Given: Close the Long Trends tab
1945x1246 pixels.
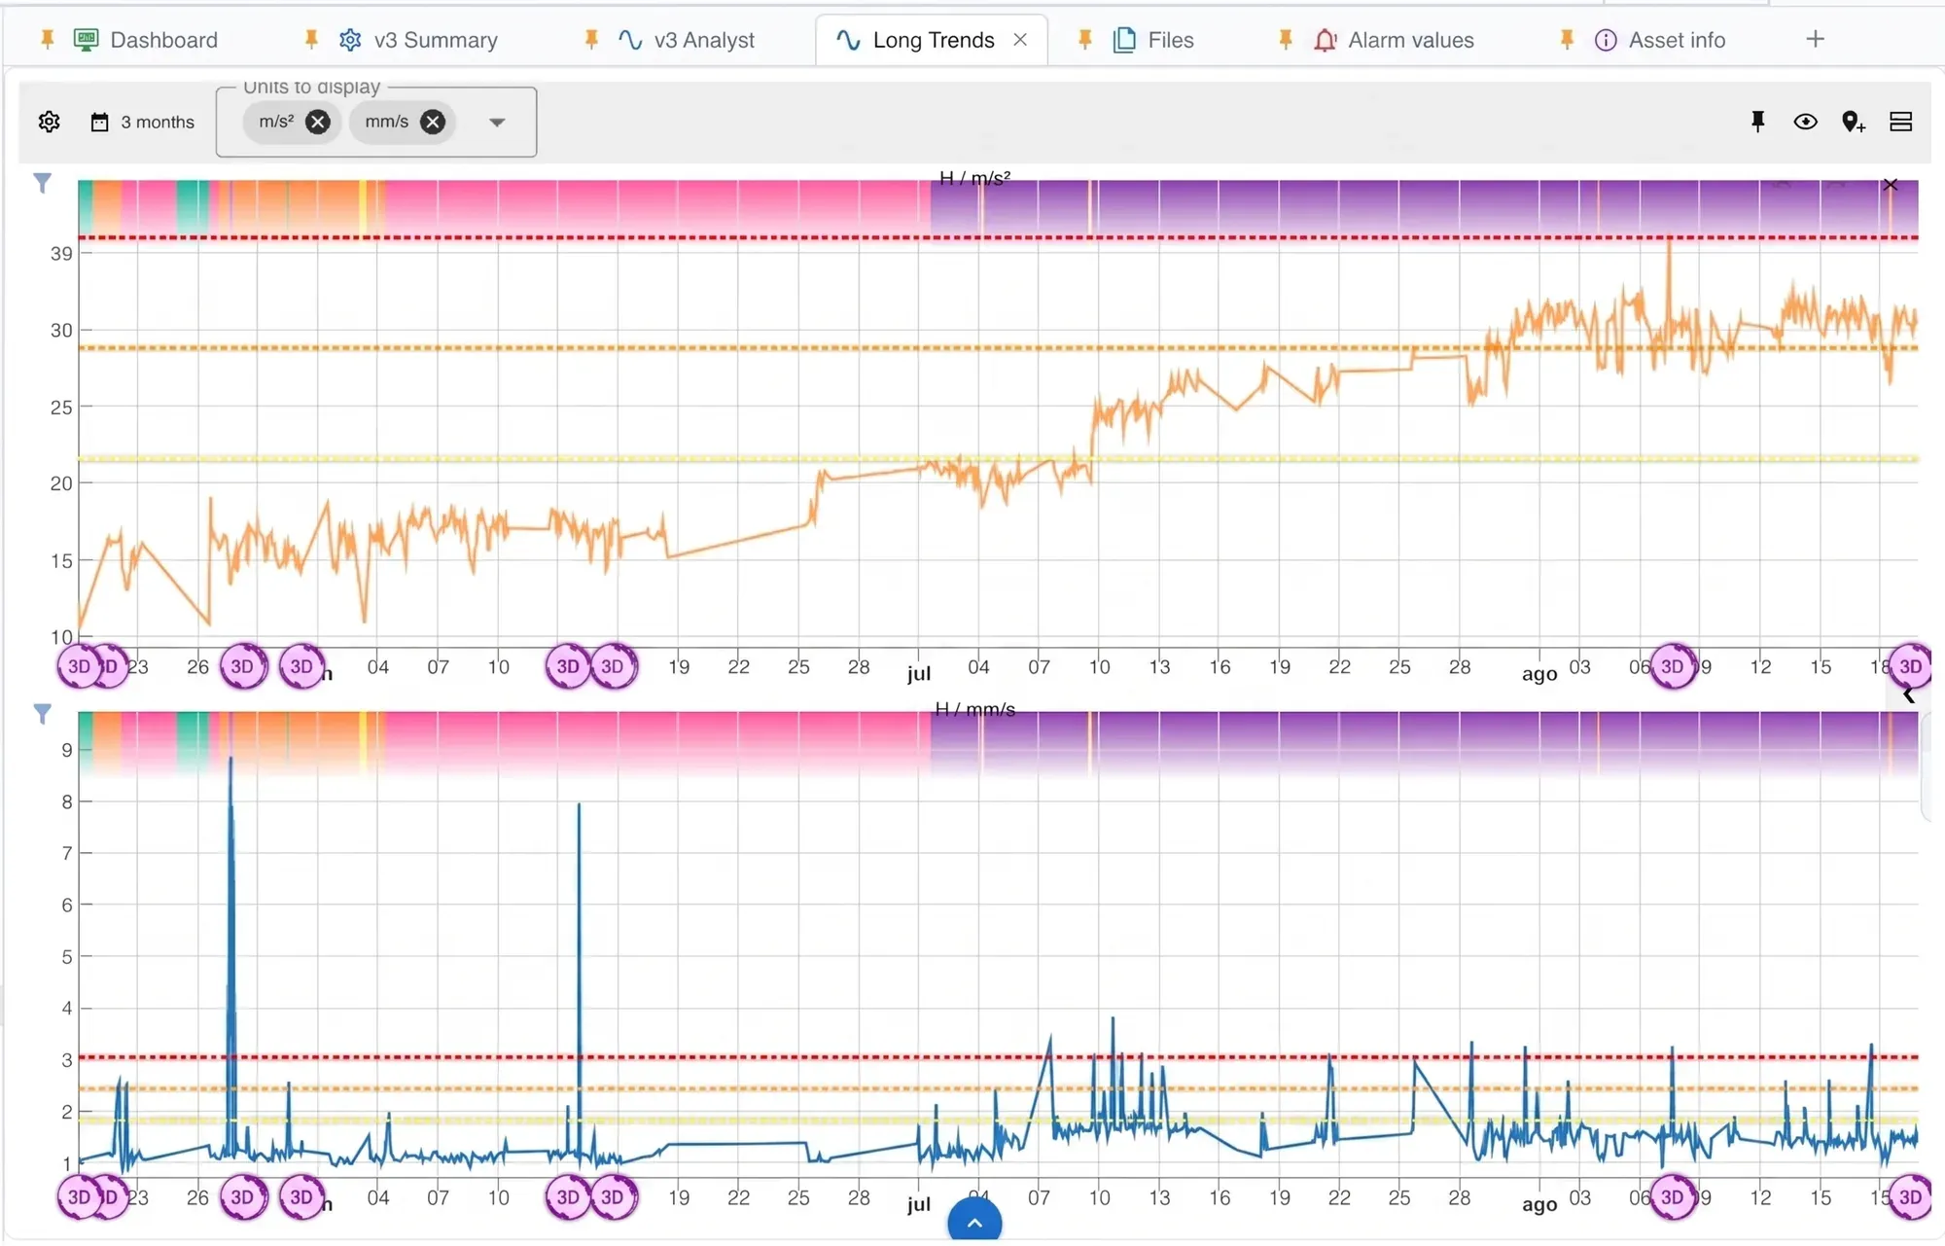Looking at the screenshot, I should coord(1020,40).
